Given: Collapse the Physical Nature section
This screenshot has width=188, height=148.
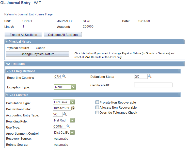Looking at the screenshot, I should coord(6,42).
